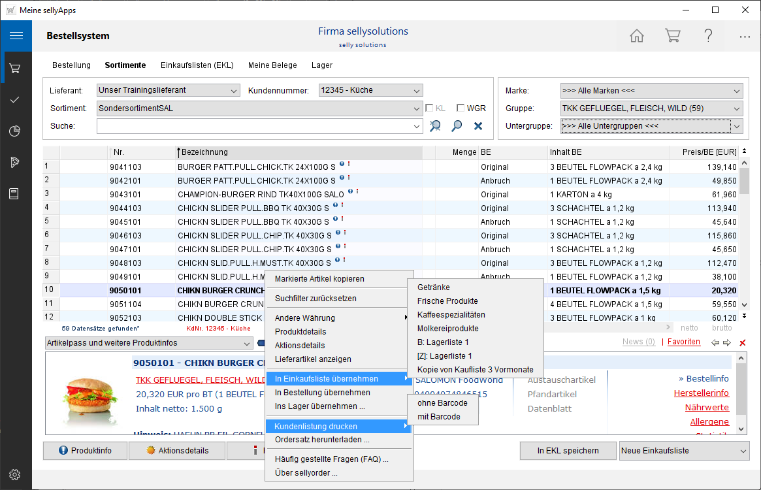Clear search with the blue X icon
This screenshot has width=761, height=490.
478,126
